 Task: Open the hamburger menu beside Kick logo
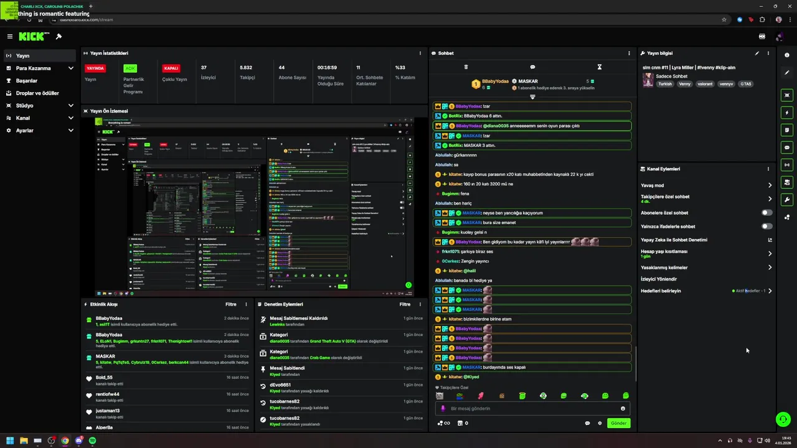(x=9, y=37)
